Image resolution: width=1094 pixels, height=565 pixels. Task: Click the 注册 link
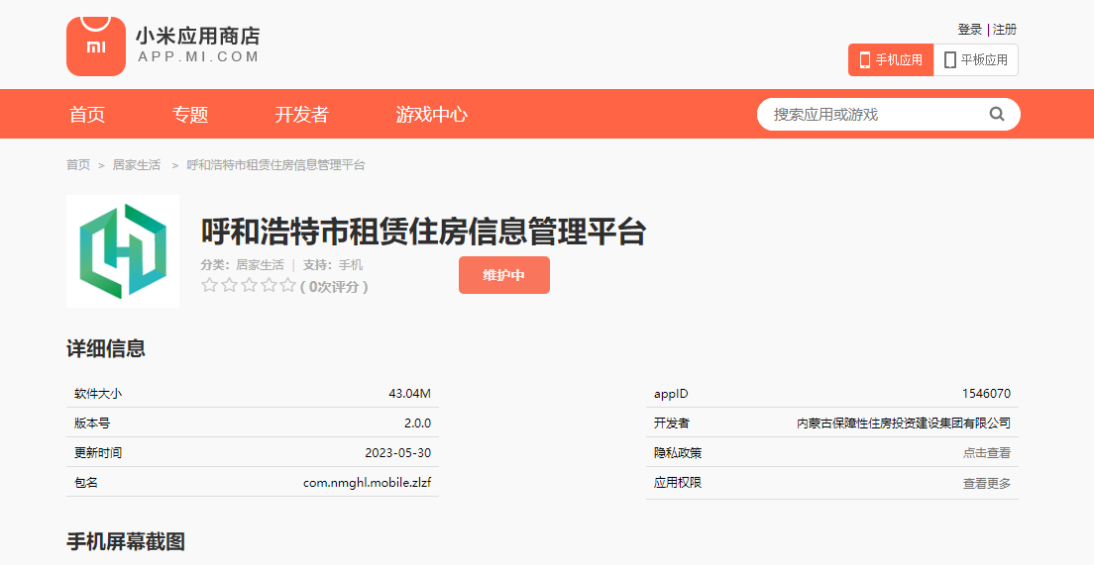coord(1005,30)
